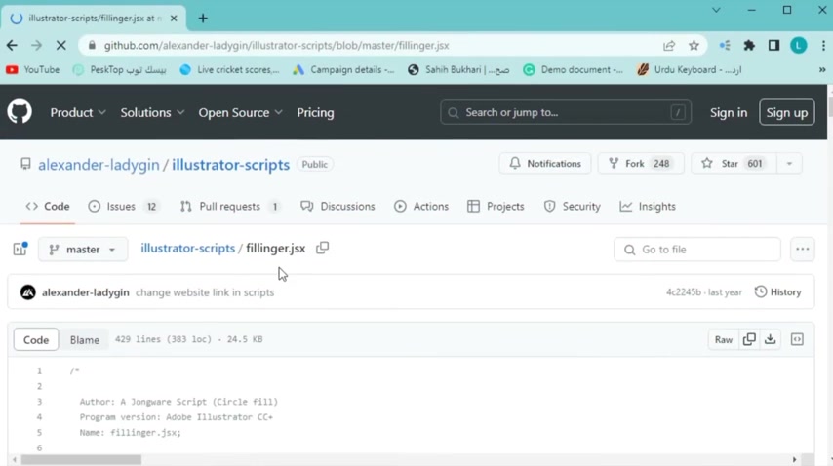Download raw file icon
Viewport: 833px width, 466px height.
(771, 339)
